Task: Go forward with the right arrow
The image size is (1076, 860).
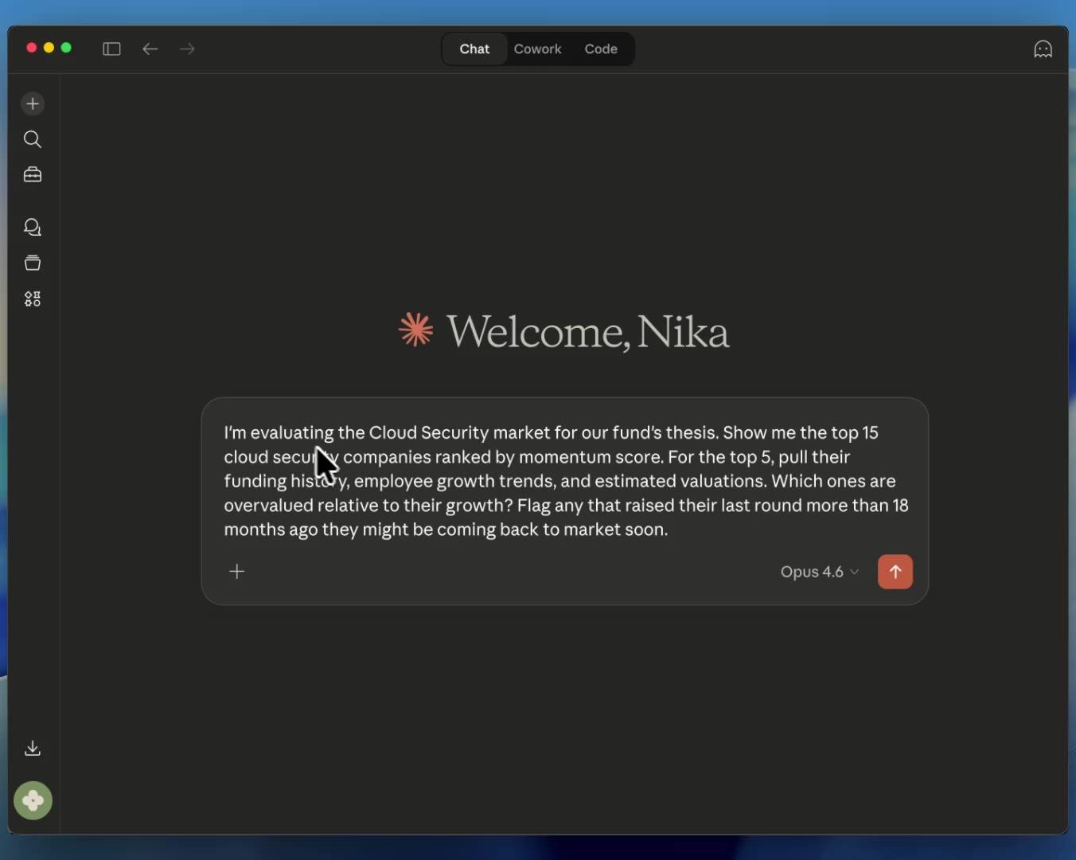Action: tap(187, 49)
